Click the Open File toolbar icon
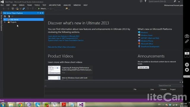The width and height of the screenshot is (190, 107). [18, 9]
